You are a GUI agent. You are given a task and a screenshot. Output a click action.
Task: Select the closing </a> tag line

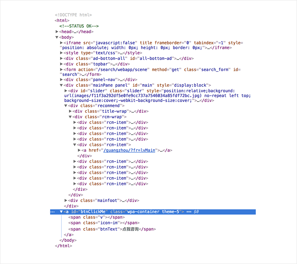pos(69,235)
